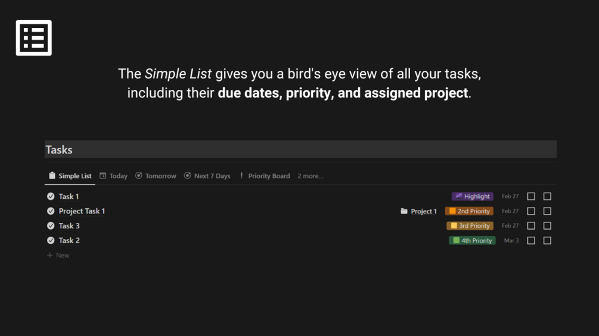Image resolution: width=599 pixels, height=336 pixels.
Task: Open the Highlight priority tag selector
Action: [472, 196]
